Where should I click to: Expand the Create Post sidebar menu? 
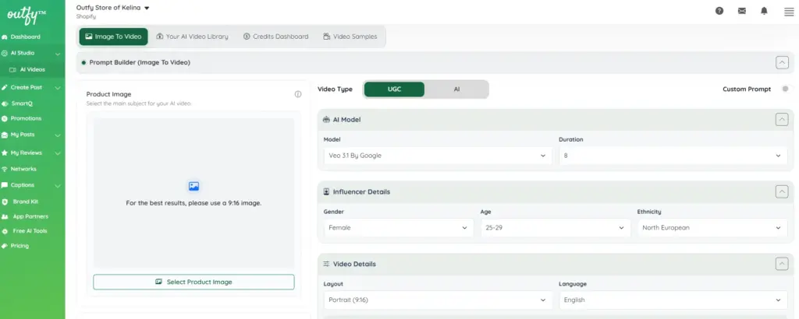coord(58,87)
